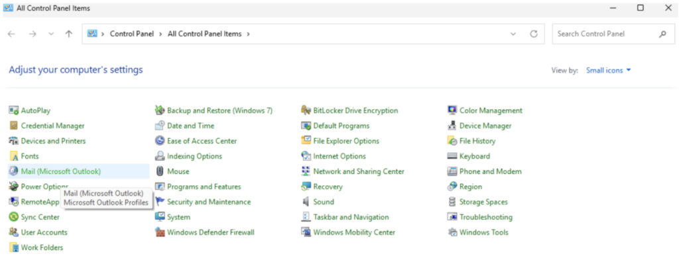679x260 pixels.
Task: Click the Work Folders icon
Action: pyautogui.click(x=14, y=247)
